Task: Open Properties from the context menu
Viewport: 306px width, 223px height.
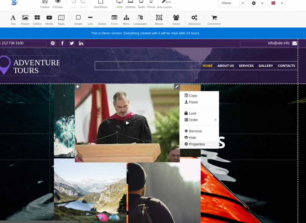Action: tap(199, 144)
